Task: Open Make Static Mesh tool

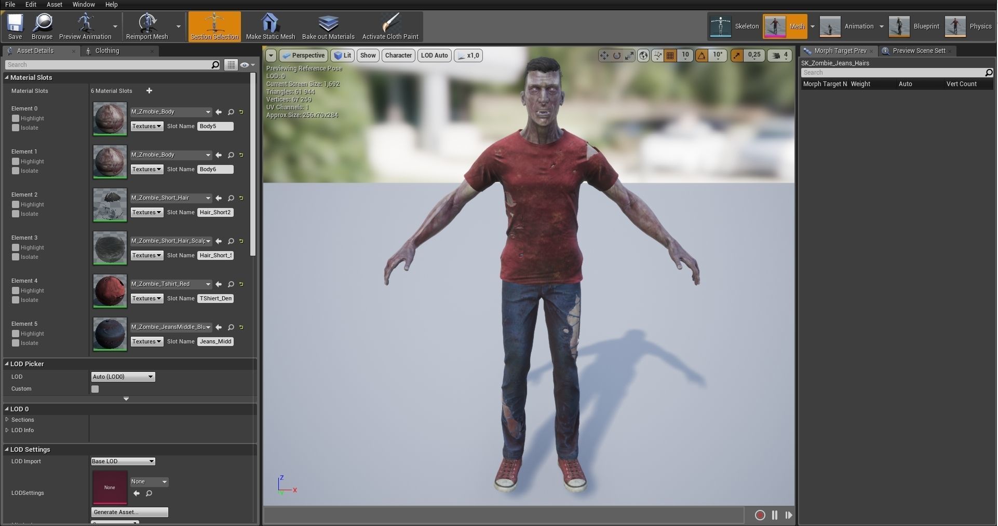Action: click(269, 26)
